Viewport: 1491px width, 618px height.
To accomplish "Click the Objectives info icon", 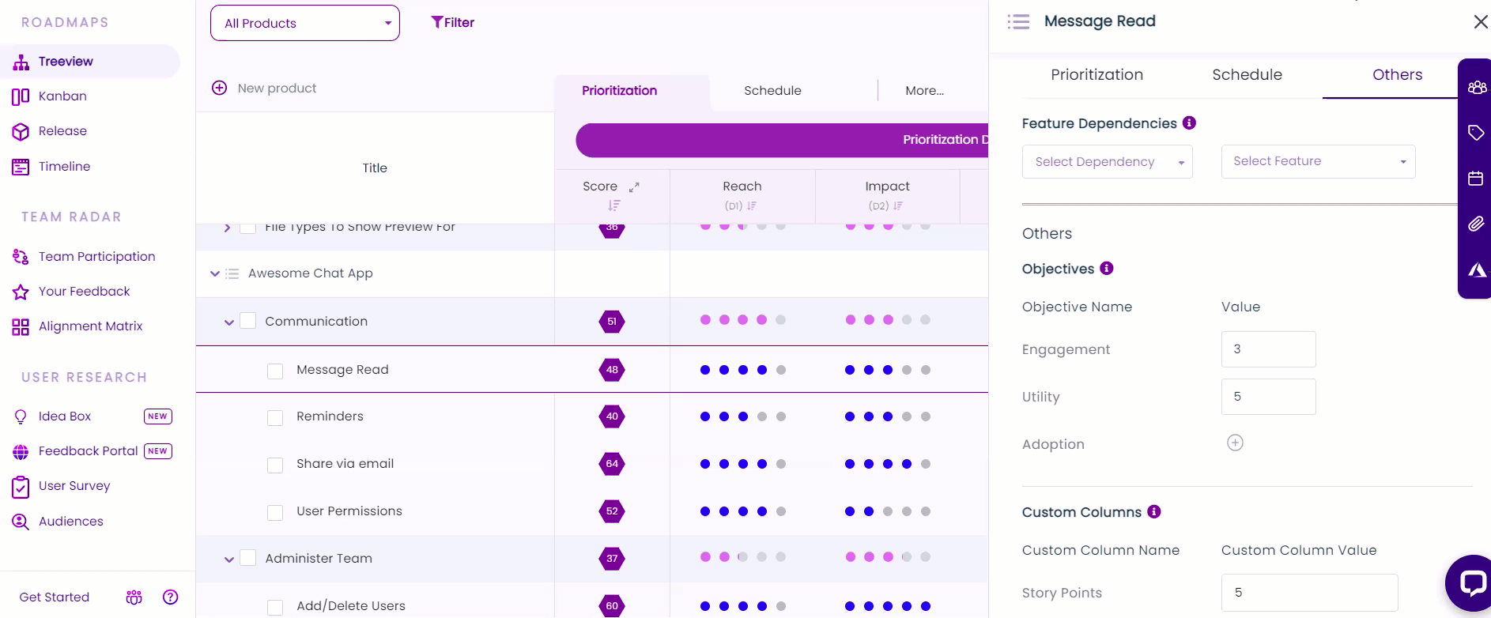I will [x=1107, y=268].
